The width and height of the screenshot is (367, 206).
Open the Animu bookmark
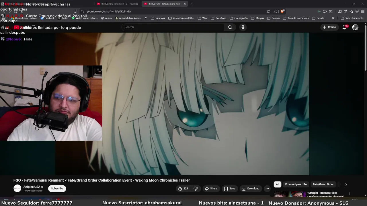click(x=106, y=18)
